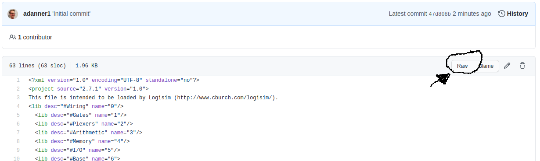Screen dimensions: 540x161
Task: Select line number 8
Action: [18, 141]
